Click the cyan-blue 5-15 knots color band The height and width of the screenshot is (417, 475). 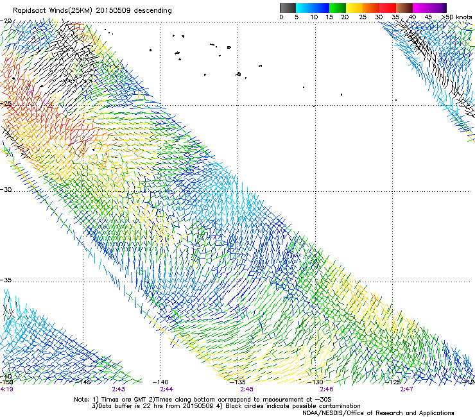tap(313, 8)
